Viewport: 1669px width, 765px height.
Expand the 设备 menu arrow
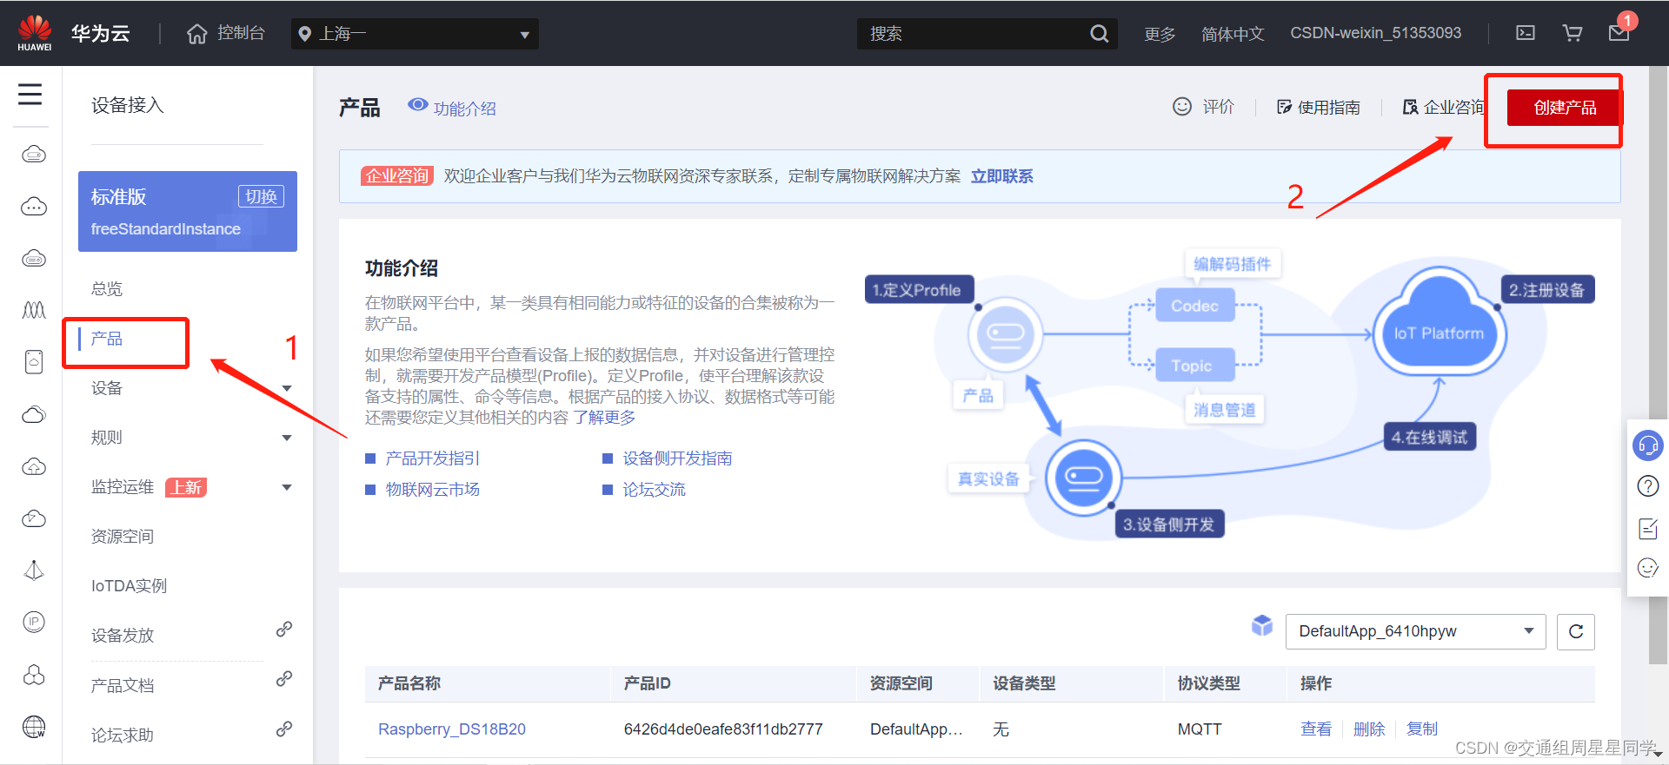(x=287, y=388)
